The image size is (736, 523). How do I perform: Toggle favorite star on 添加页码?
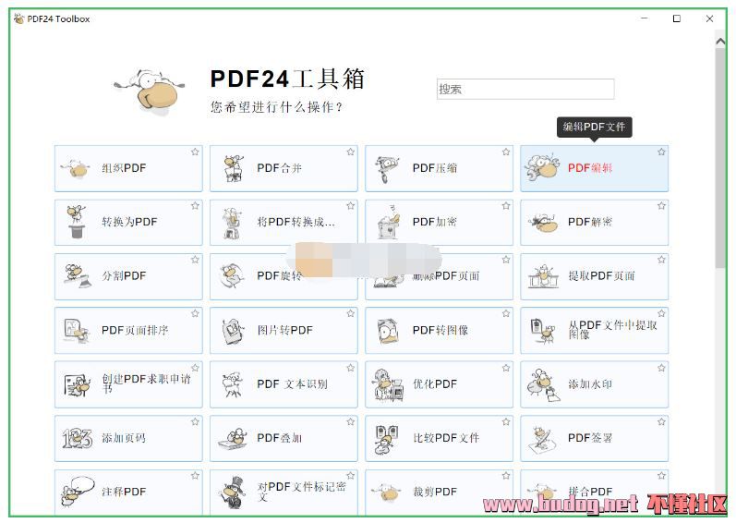(195, 421)
